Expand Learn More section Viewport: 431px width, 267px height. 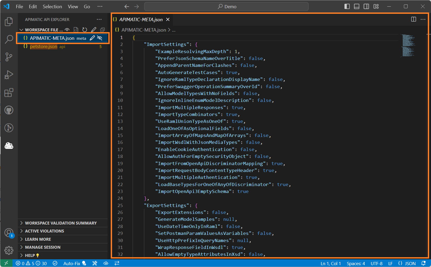(63, 239)
